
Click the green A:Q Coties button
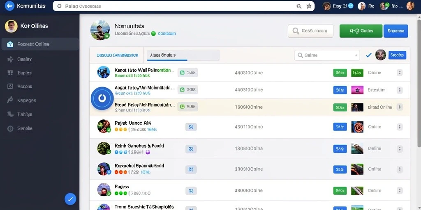[x=361, y=31]
